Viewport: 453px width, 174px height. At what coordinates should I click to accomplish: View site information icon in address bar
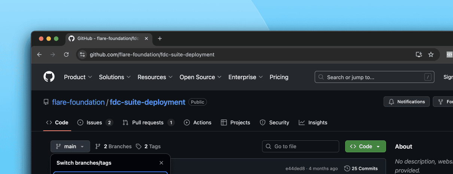[82, 55]
